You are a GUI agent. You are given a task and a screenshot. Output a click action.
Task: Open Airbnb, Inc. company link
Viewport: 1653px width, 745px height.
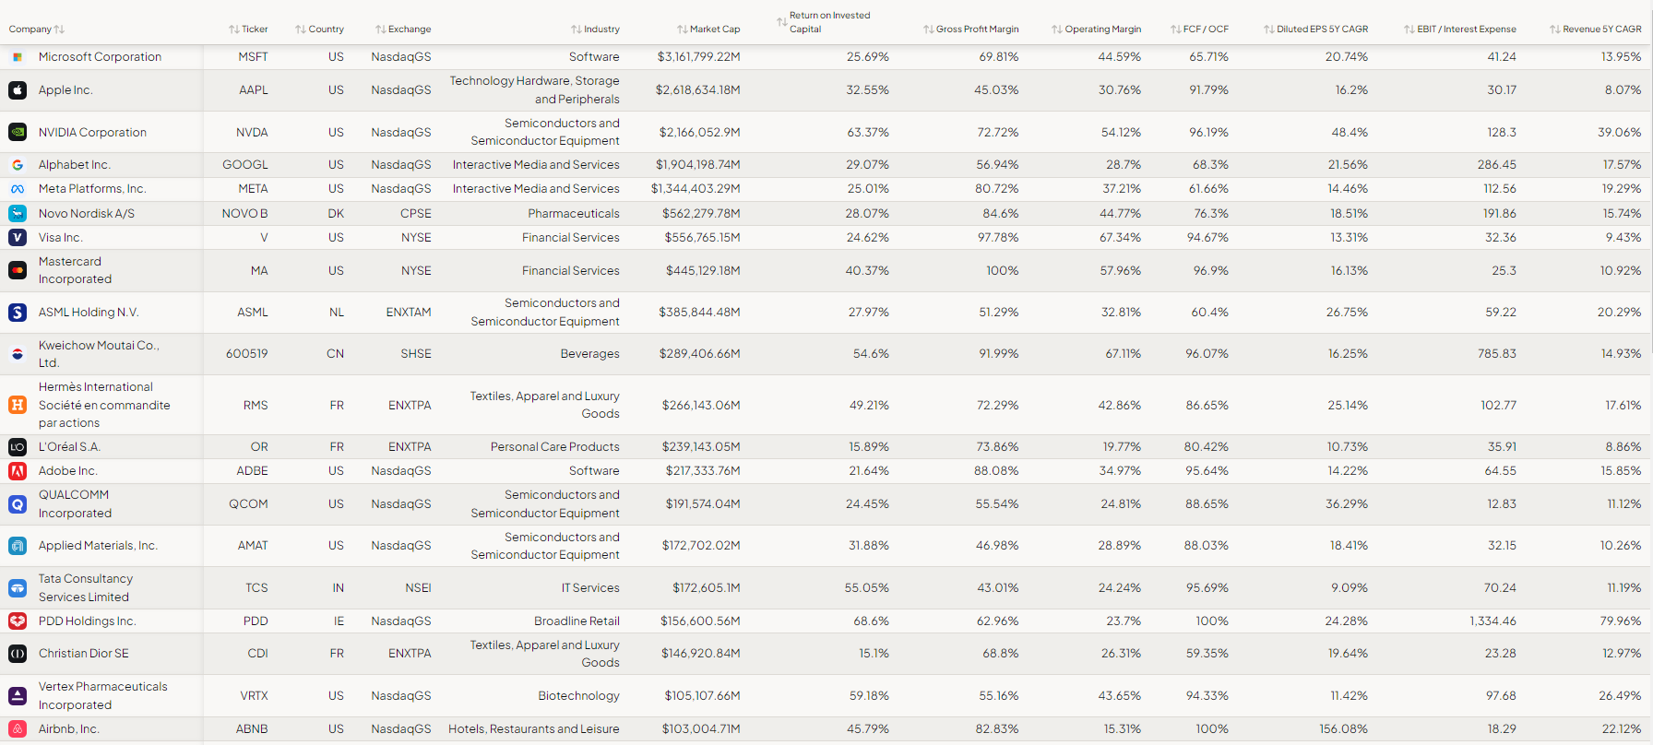pyautogui.click(x=69, y=729)
